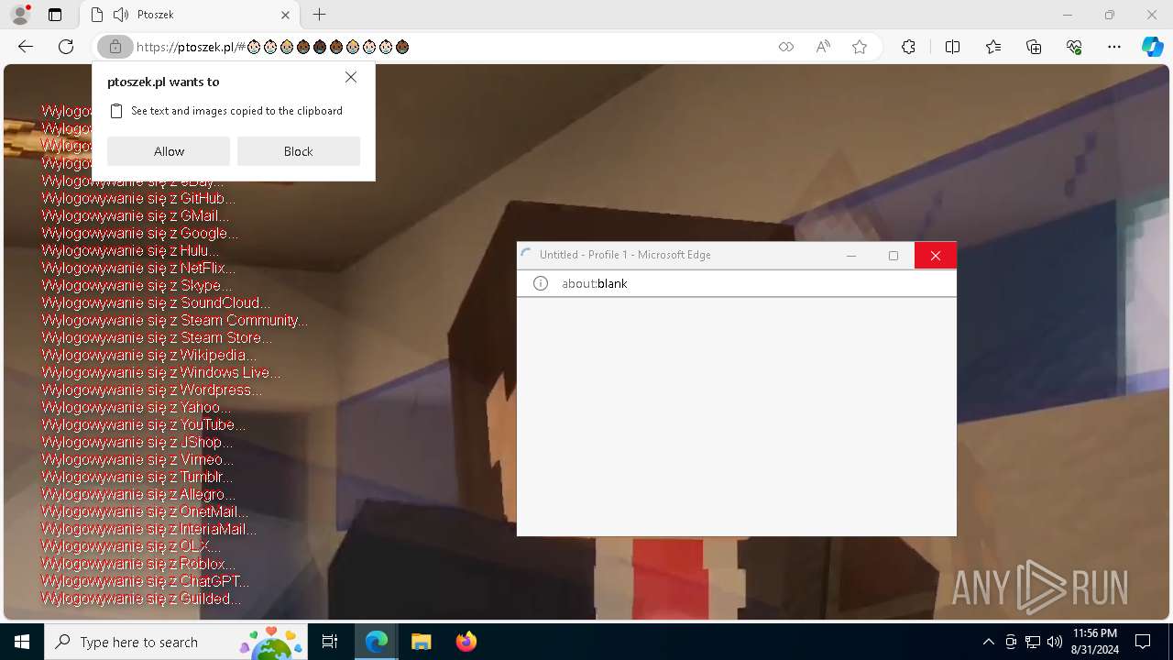This screenshot has height=660, width=1173.
Task: Click 'Wylogowywanie się z OnetMail...' text
Action: pos(145,512)
